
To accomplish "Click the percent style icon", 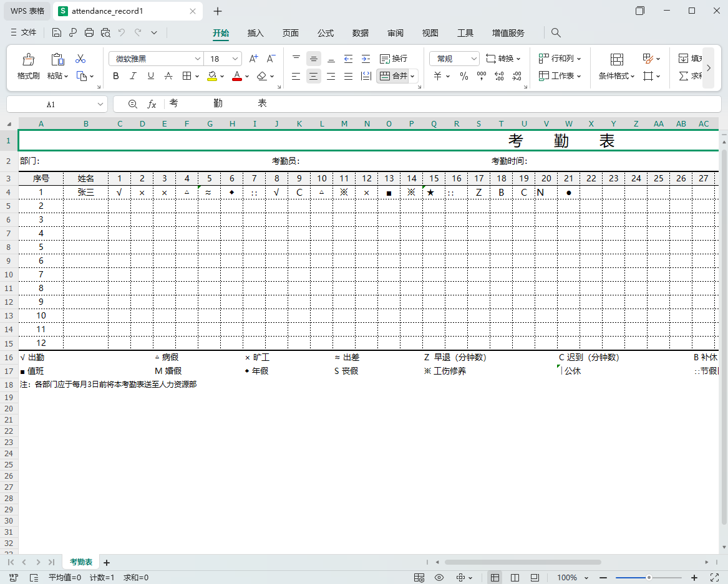I will tap(464, 76).
